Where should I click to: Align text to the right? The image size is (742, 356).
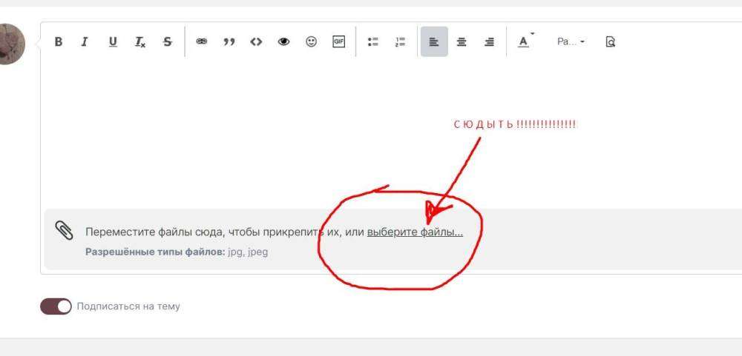(489, 42)
